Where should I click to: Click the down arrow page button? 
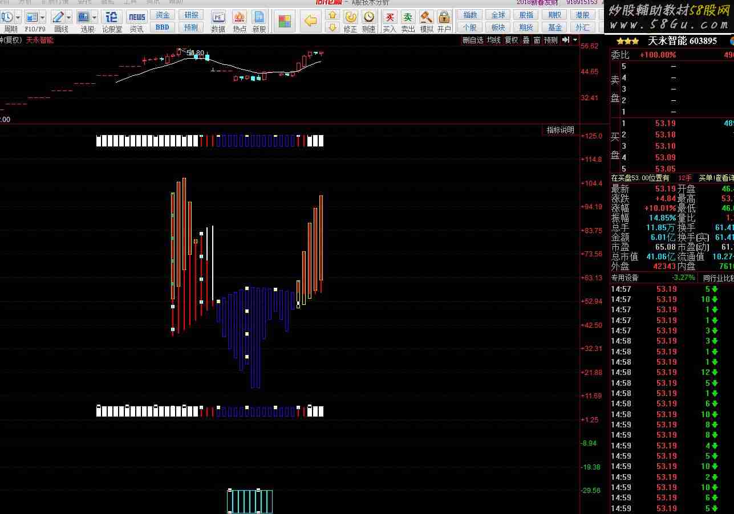pyautogui.click(x=332, y=27)
